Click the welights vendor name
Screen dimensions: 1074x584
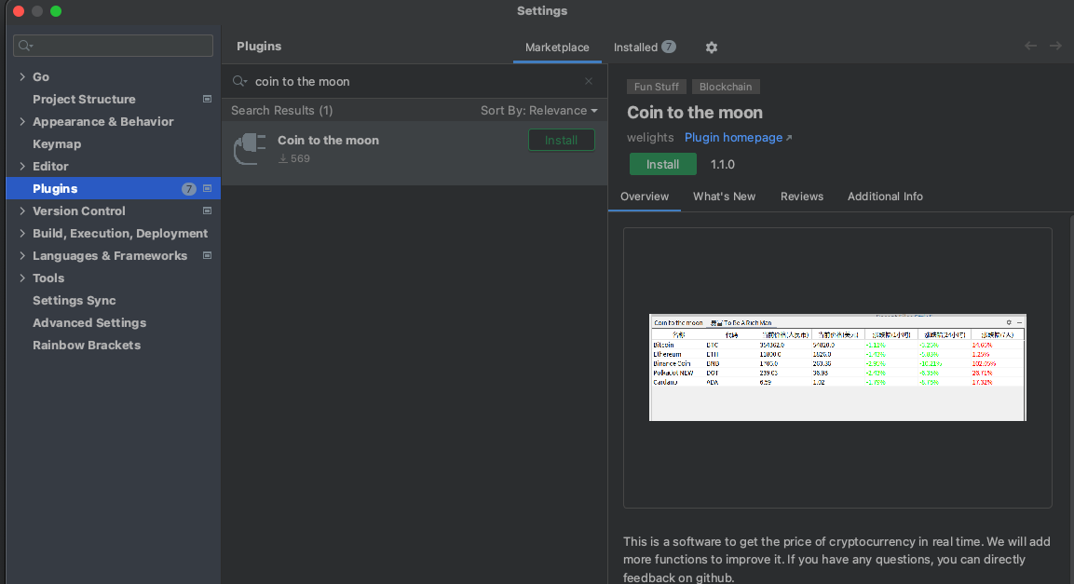click(650, 138)
